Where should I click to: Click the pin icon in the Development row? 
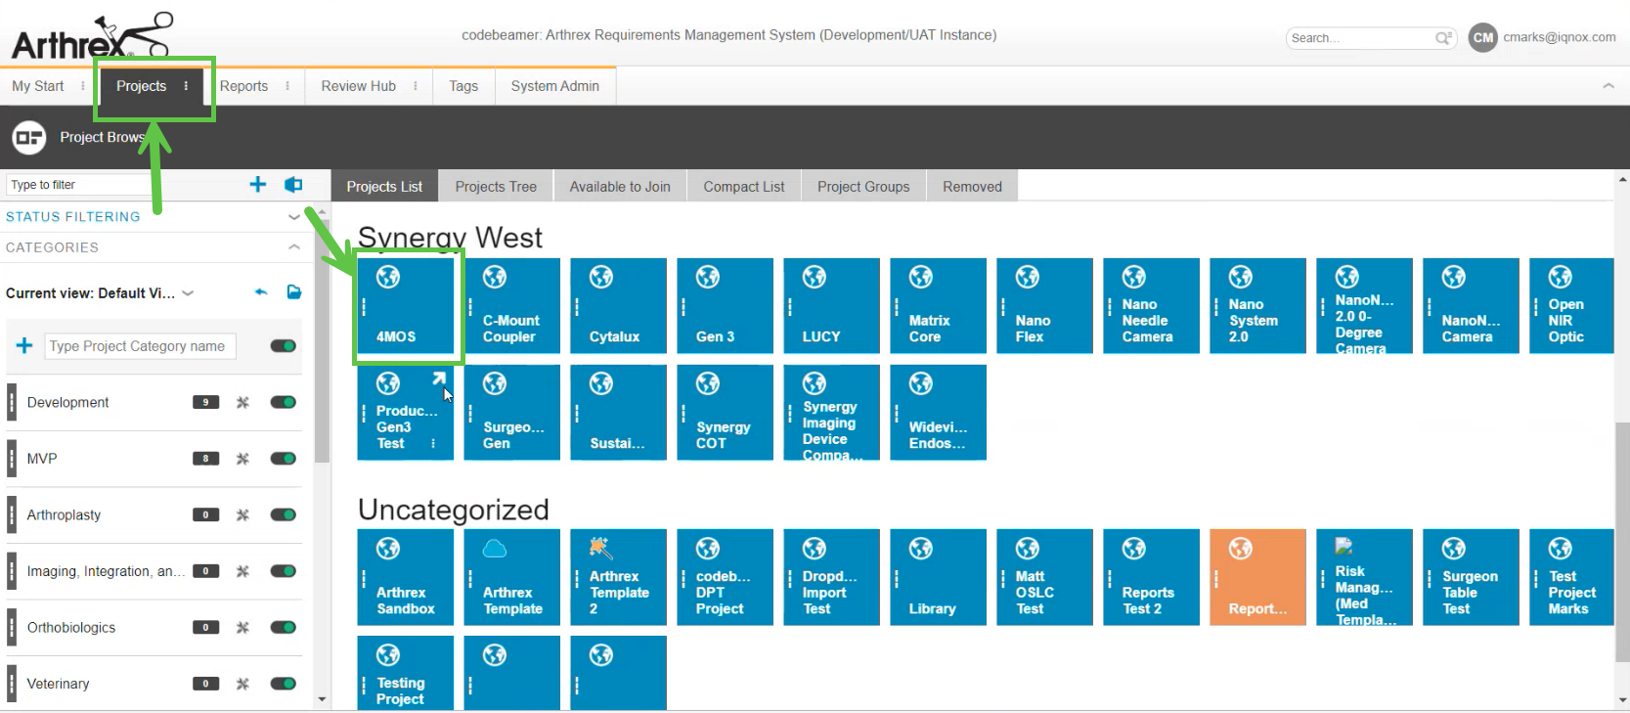pyautogui.click(x=242, y=402)
